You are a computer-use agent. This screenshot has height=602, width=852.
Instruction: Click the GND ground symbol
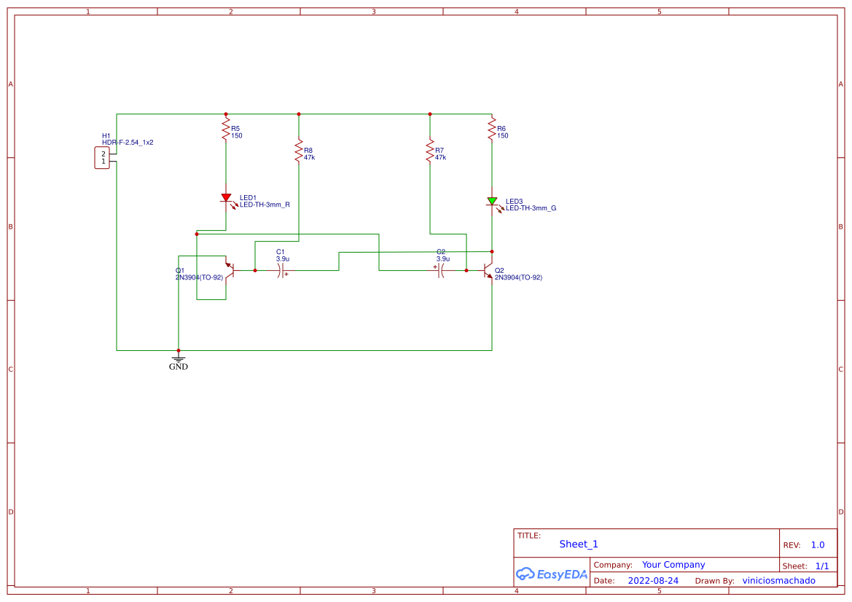pos(178,360)
